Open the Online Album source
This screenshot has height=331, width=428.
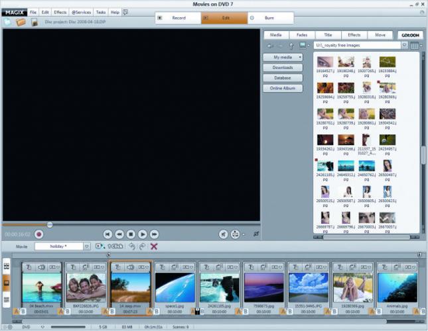[283, 88]
